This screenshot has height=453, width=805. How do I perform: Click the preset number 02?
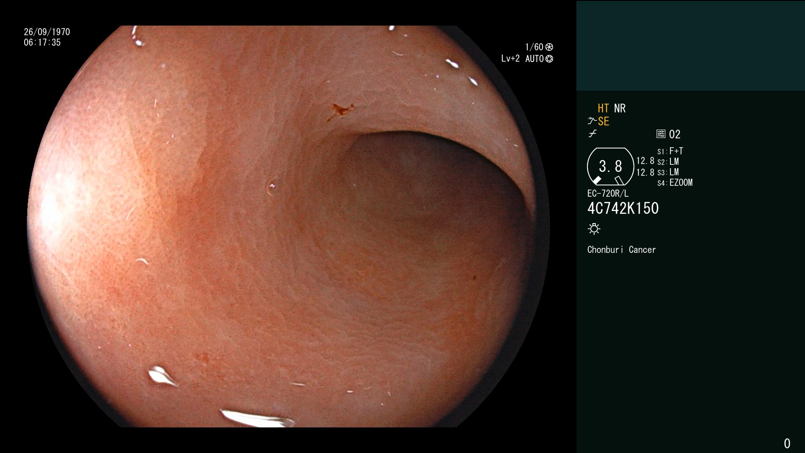[675, 134]
